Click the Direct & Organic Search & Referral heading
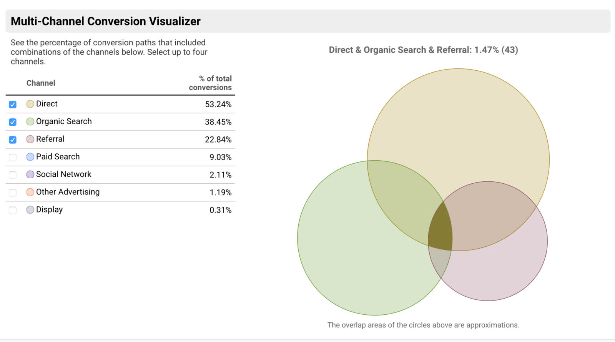Viewport: 615px width, 342px height. [x=423, y=50]
